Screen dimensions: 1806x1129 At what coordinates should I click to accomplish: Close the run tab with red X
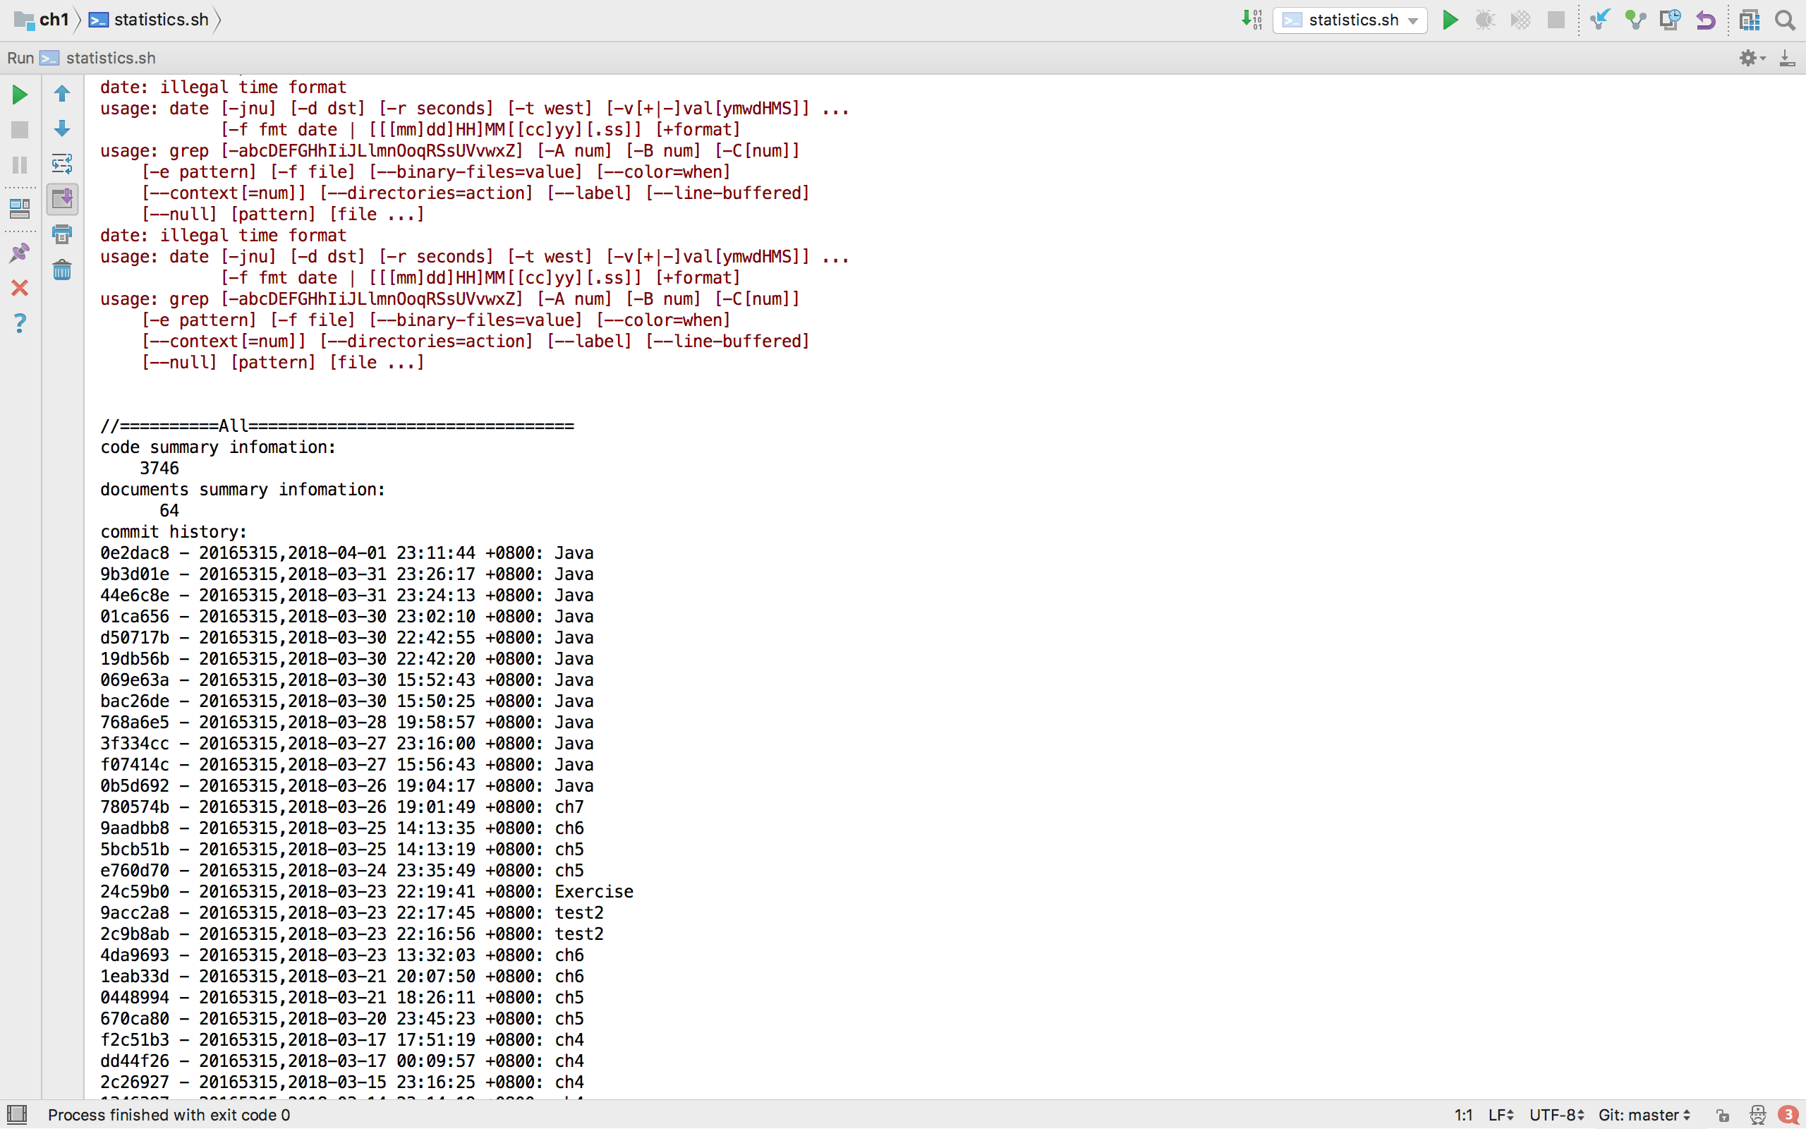click(20, 287)
